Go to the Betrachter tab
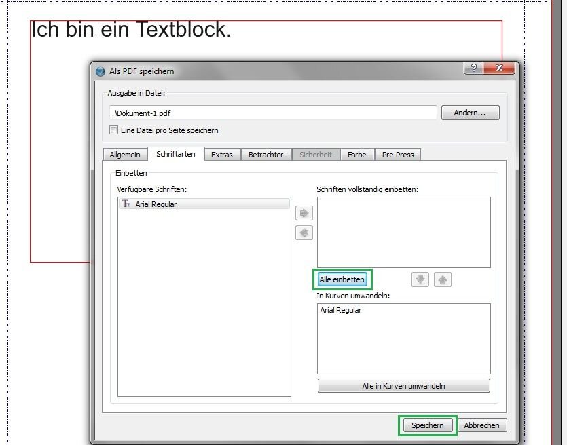The width and height of the screenshot is (567, 445). pos(266,155)
